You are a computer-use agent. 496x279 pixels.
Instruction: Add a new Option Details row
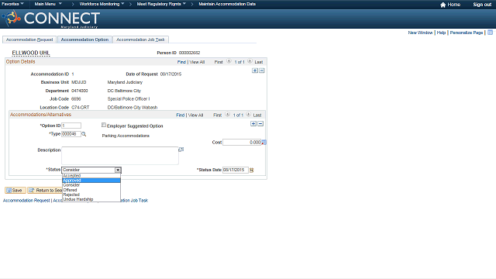pyautogui.click(x=255, y=71)
